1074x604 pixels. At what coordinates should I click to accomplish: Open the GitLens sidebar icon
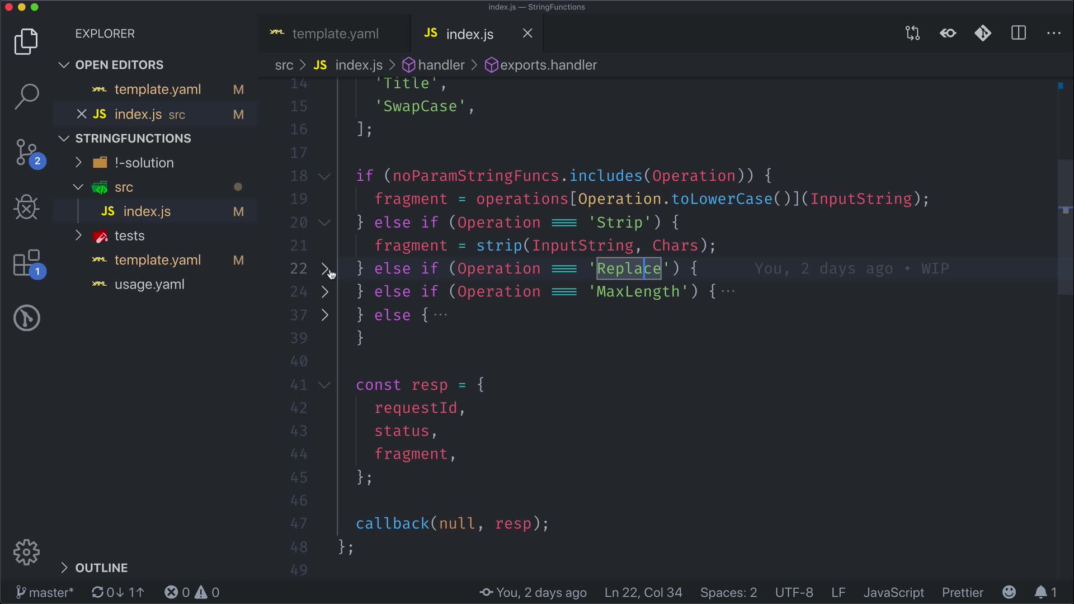26,318
